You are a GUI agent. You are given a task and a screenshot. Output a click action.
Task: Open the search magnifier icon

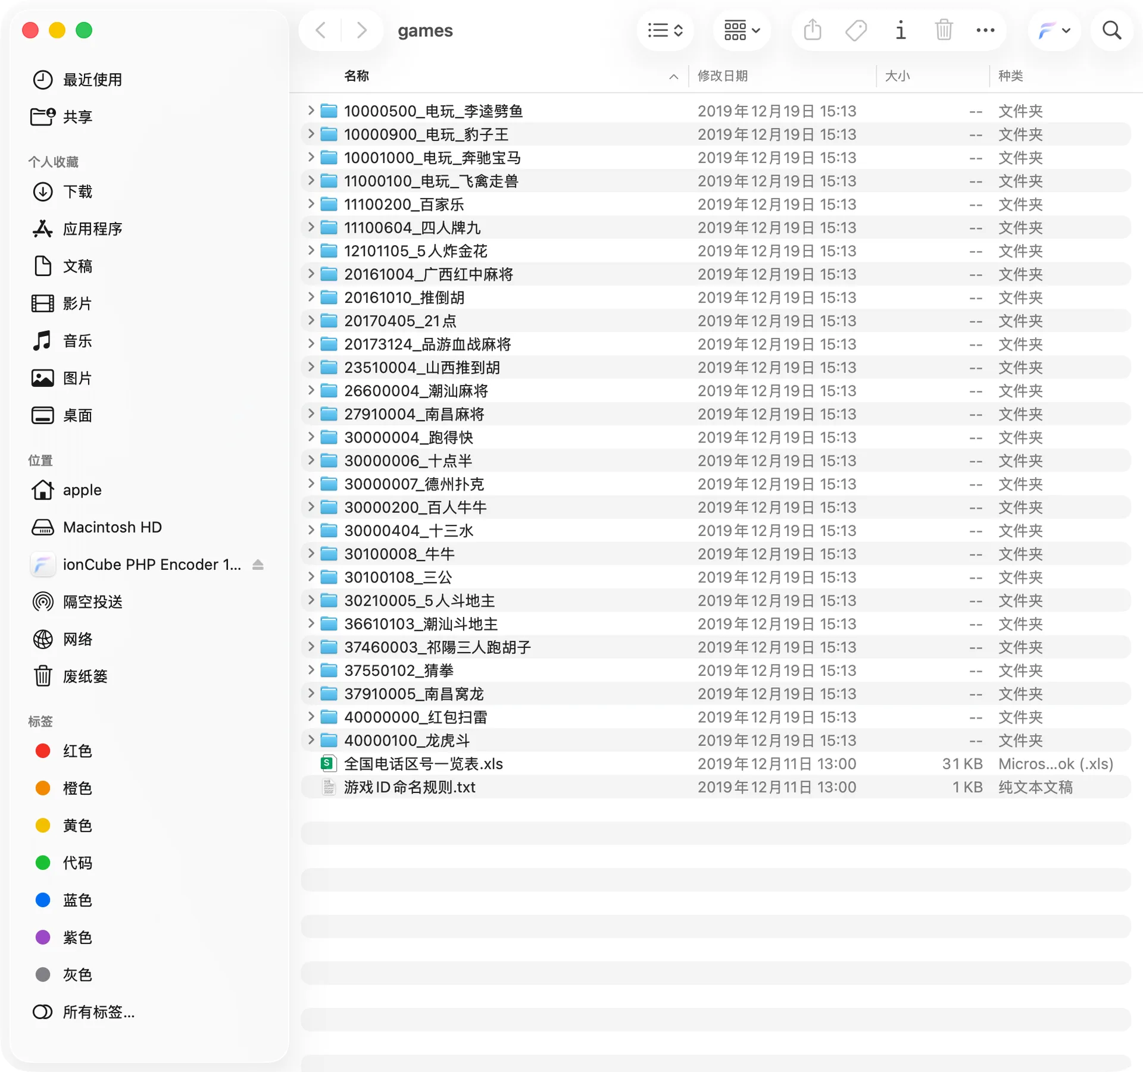pyautogui.click(x=1111, y=30)
